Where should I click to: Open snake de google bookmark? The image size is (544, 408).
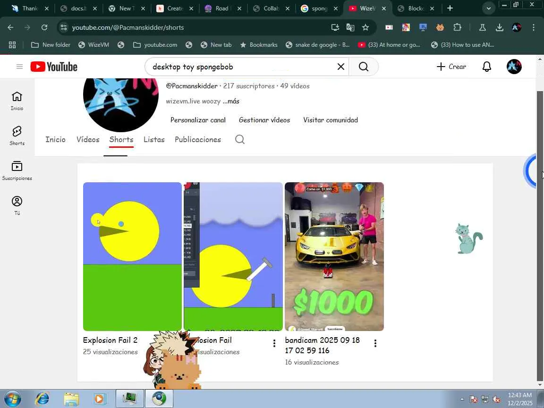point(318,45)
